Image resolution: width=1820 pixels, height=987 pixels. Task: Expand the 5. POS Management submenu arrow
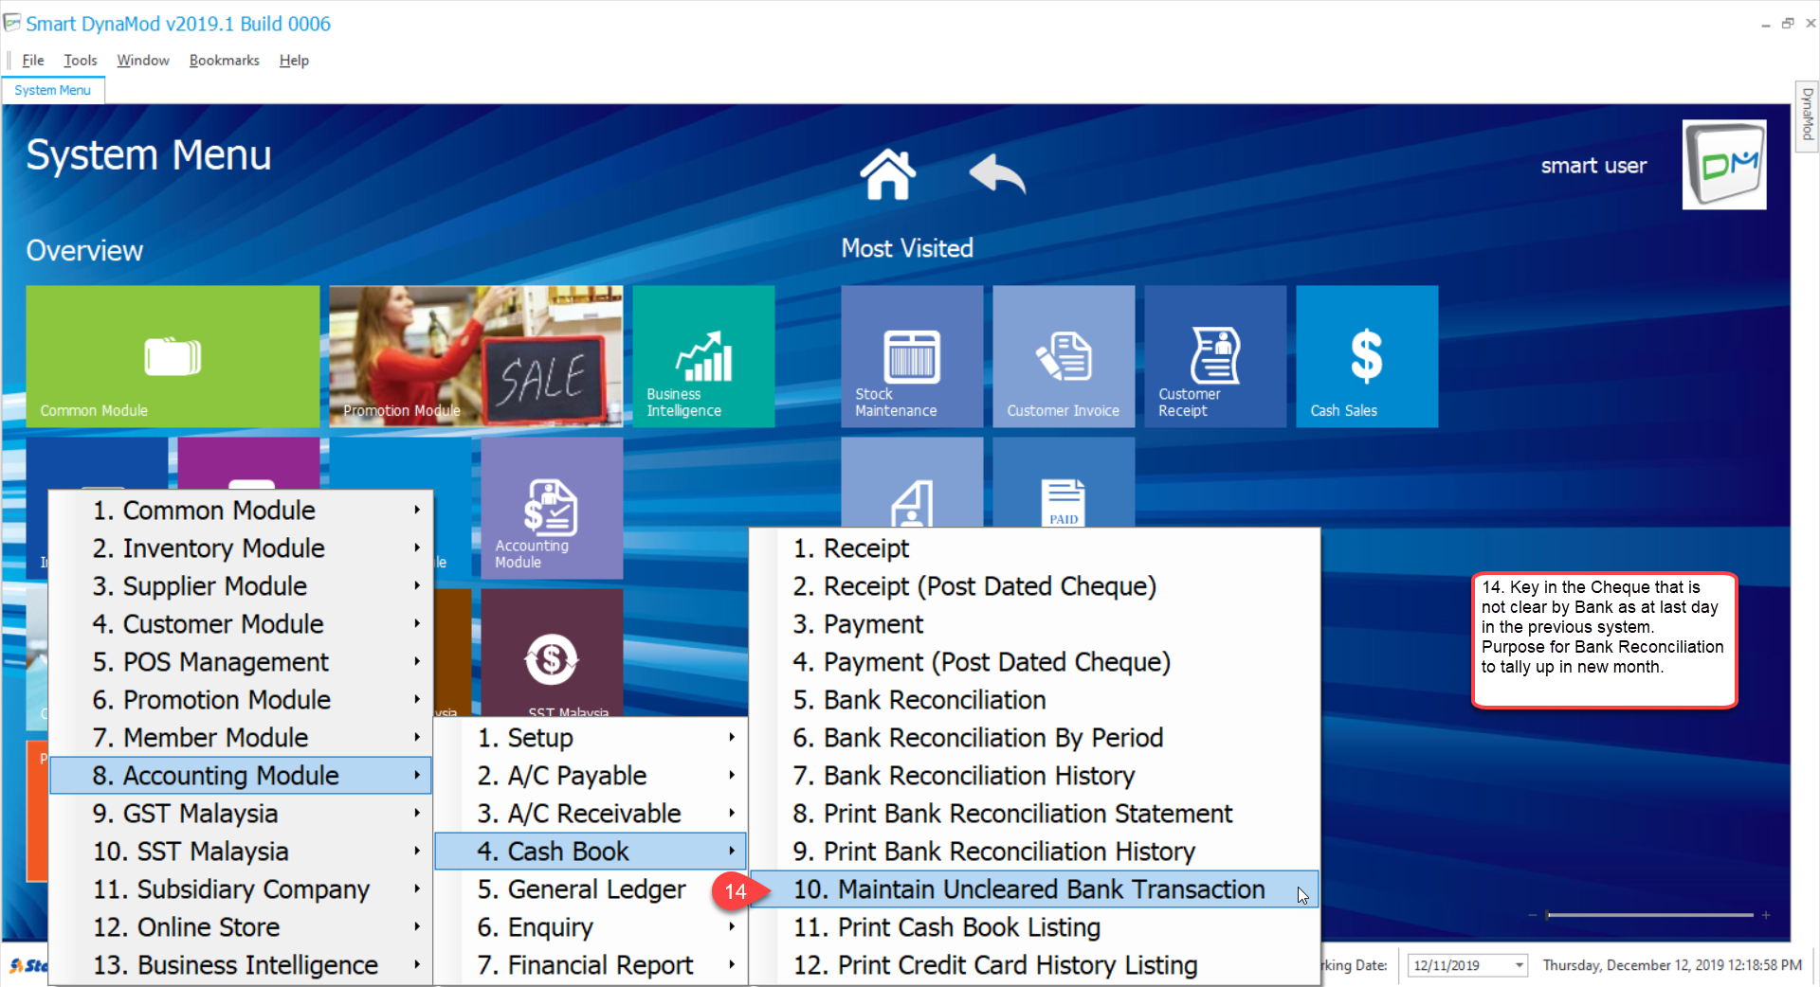[x=417, y=661]
